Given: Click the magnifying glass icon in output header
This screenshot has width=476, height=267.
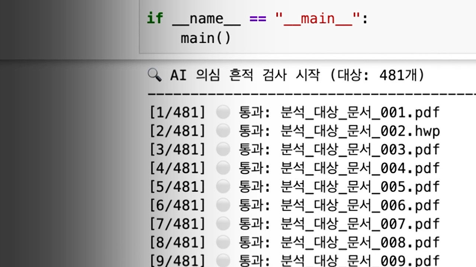Looking at the screenshot, I should pyautogui.click(x=154, y=75).
